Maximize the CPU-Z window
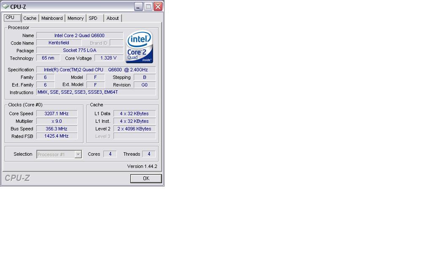 (148, 6)
